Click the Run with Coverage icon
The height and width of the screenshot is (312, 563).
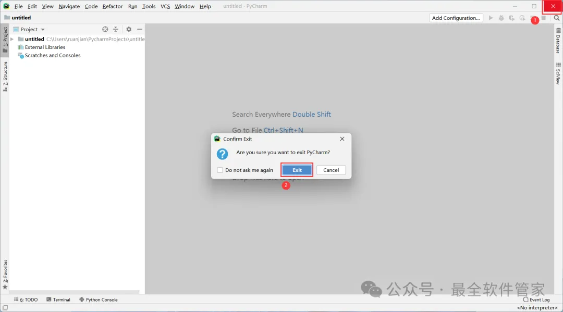[512, 18]
